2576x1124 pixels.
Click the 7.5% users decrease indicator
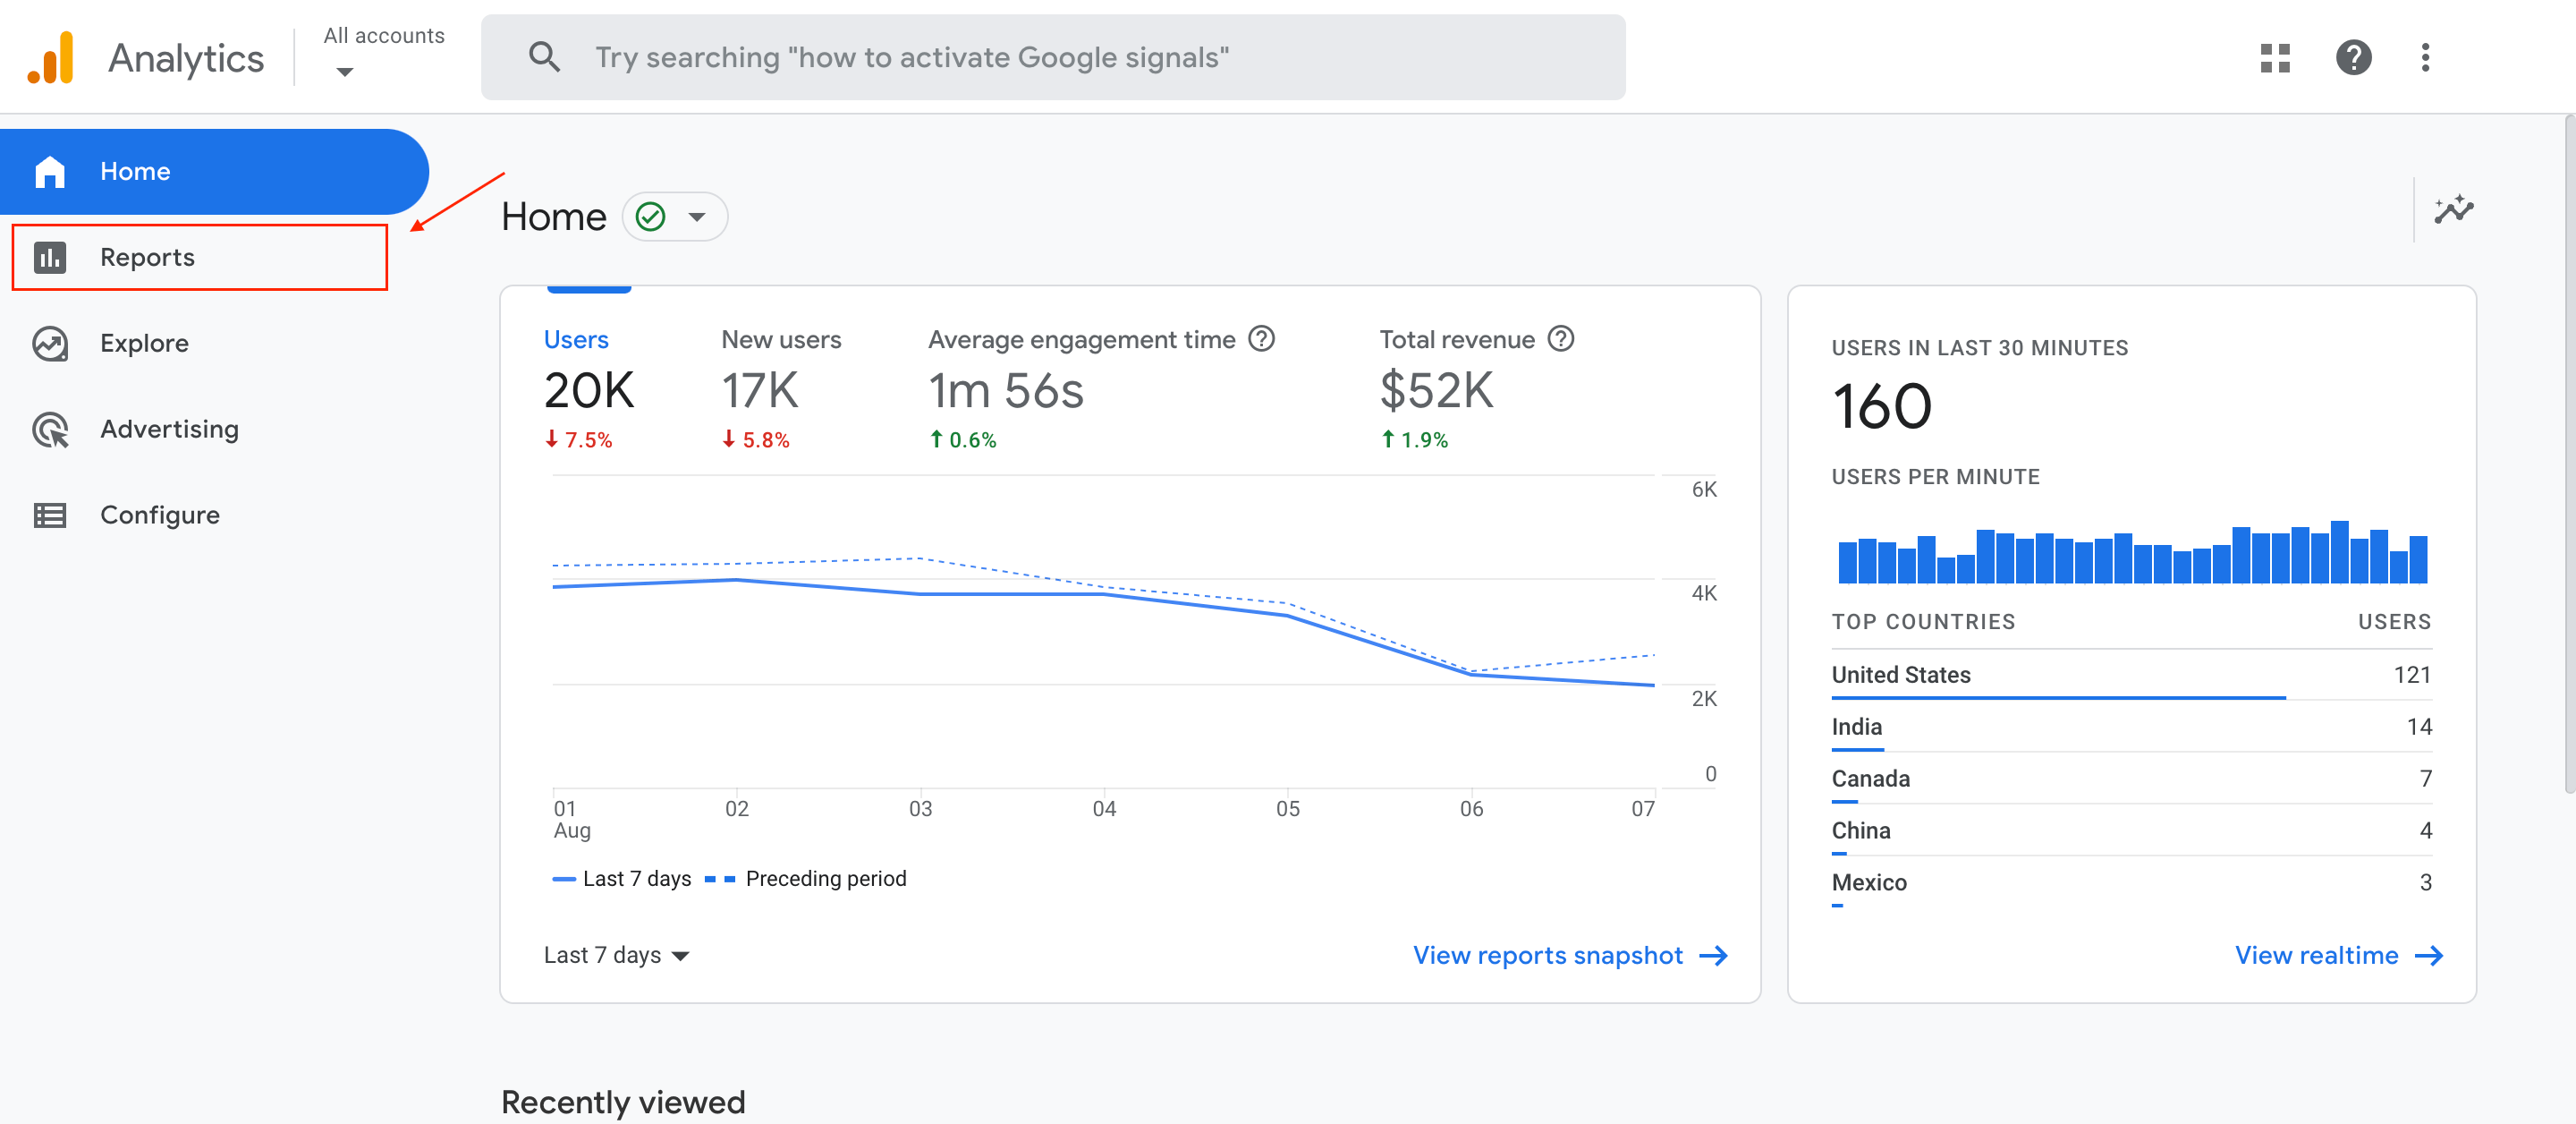pos(578,439)
